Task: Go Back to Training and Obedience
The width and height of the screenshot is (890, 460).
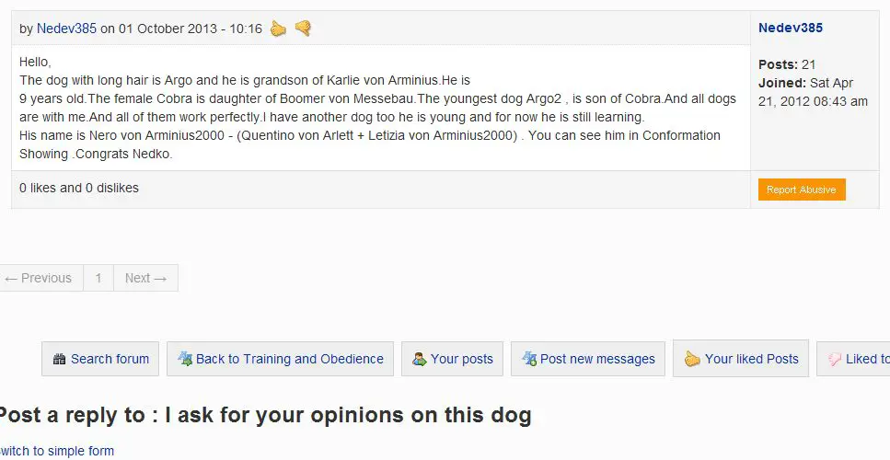Action: 280,359
